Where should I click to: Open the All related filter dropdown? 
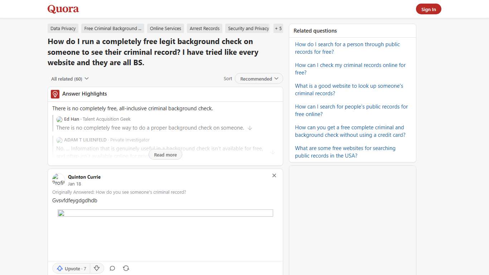(x=69, y=78)
